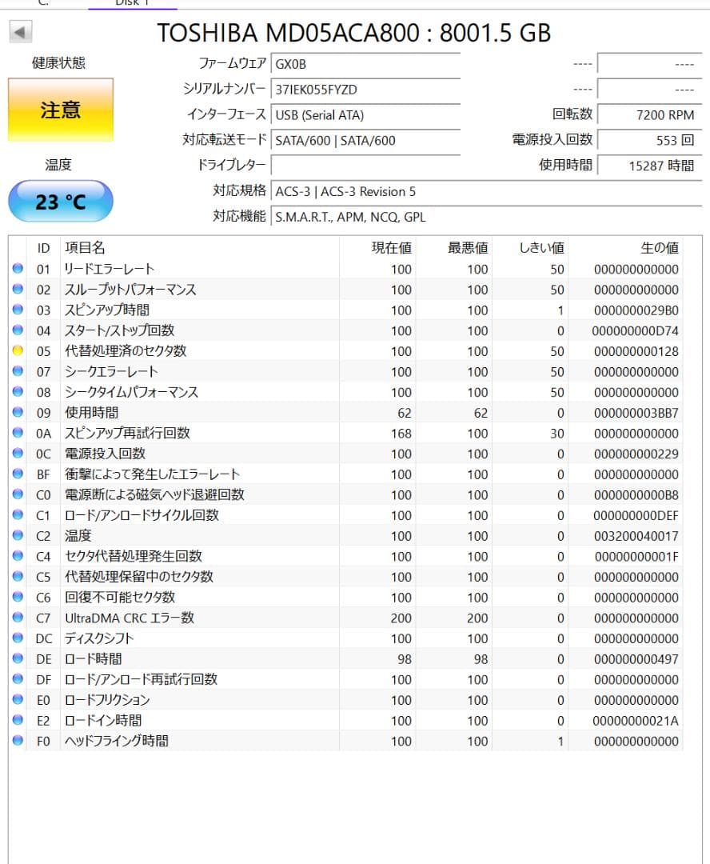Click the status icon beside 温度 attribute C2
710x864 pixels.
click(18, 535)
